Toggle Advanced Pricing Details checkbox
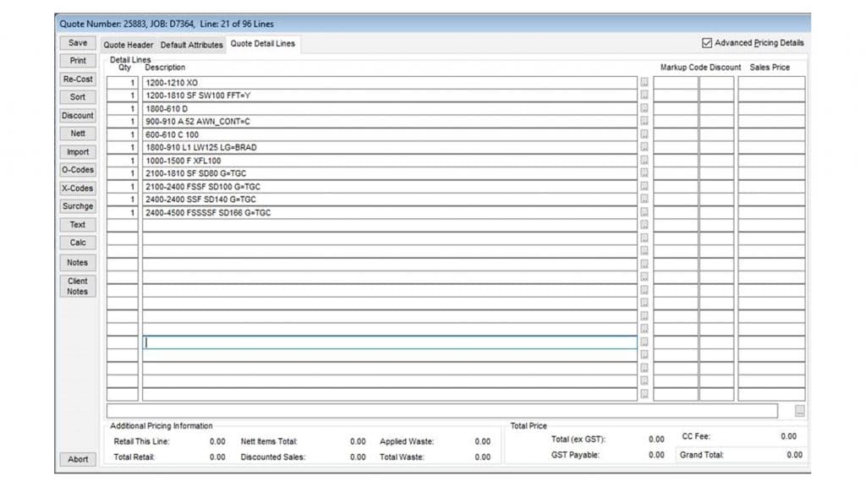The width and height of the screenshot is (866, 487). click(x=707, y=43)
